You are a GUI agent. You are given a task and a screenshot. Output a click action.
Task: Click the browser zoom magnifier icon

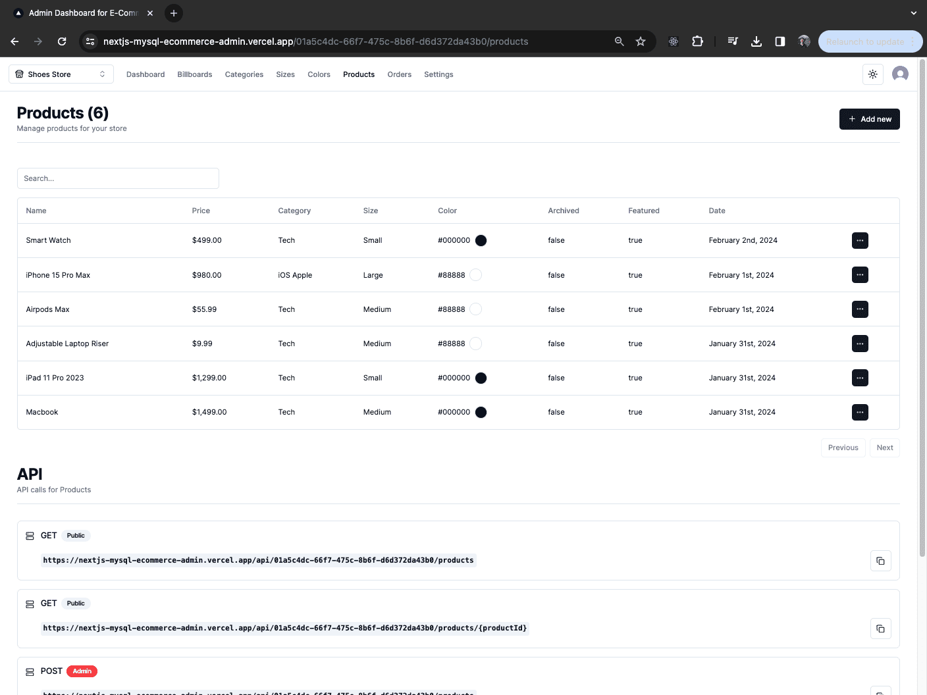click(619, 41)
